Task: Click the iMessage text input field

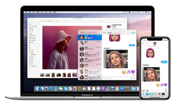Action: (117, 78)
